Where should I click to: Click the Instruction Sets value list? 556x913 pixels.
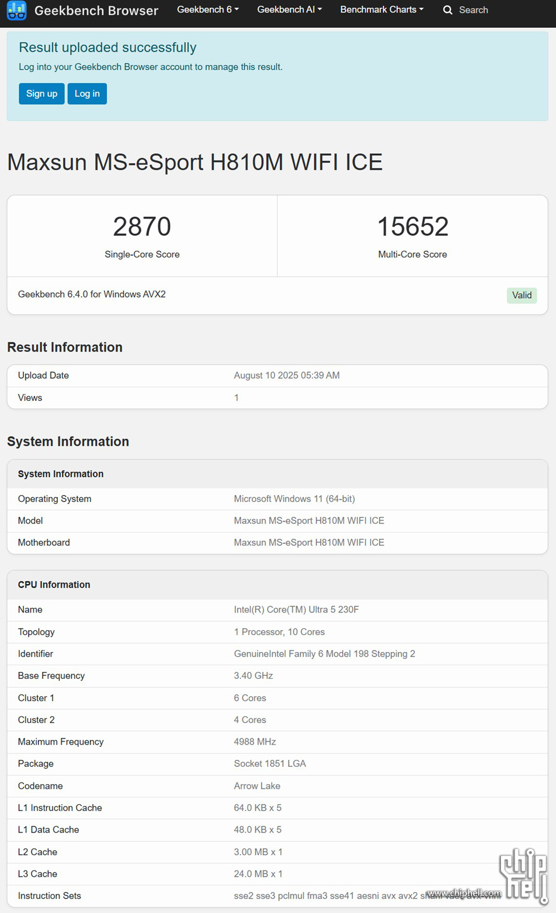coord(367,896)
